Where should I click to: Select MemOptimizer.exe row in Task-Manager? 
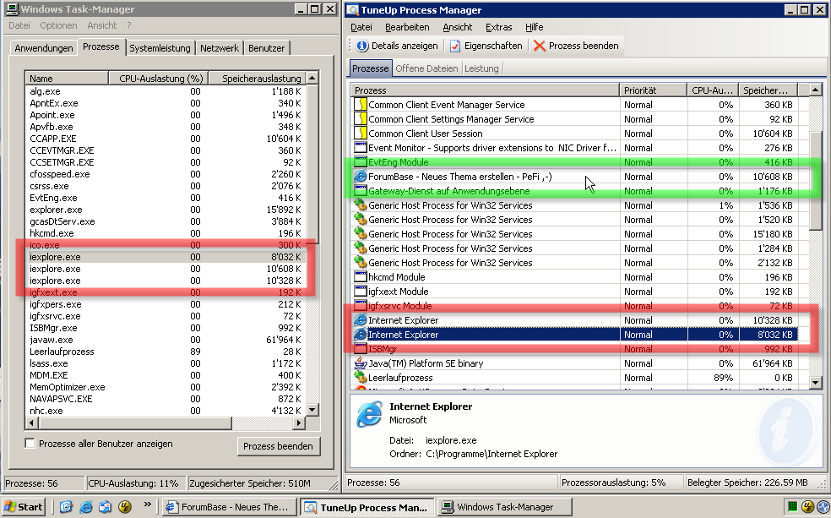pos(166,386)
